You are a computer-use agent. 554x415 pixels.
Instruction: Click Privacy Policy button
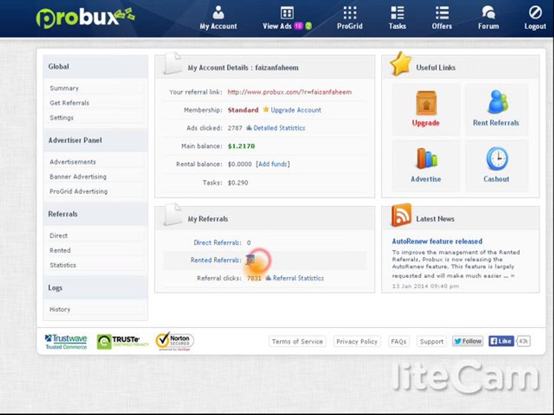(x=357, y=341)
